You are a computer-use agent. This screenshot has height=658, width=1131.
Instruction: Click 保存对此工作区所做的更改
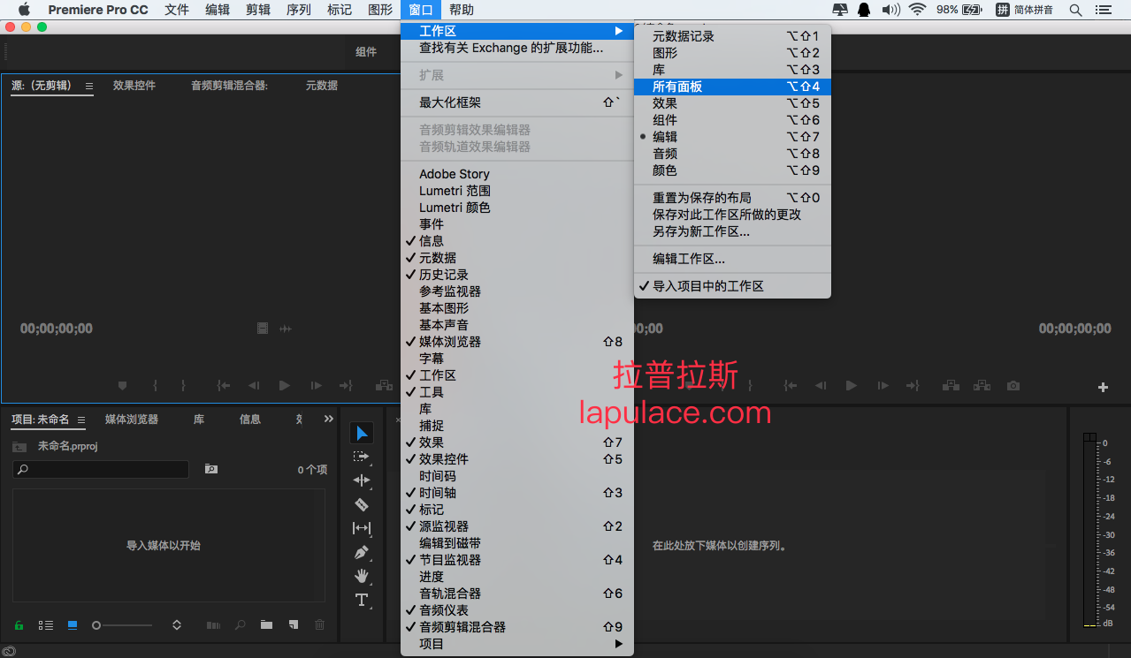[732, 215]
